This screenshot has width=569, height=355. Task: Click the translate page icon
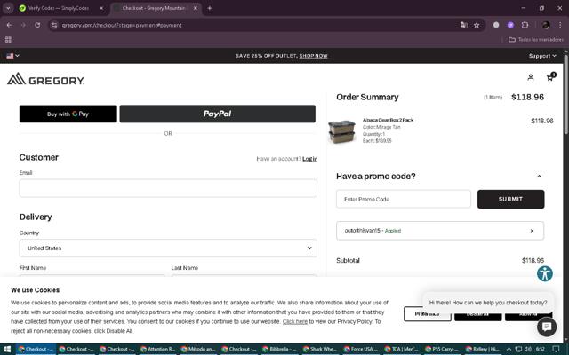click(463, 25)
